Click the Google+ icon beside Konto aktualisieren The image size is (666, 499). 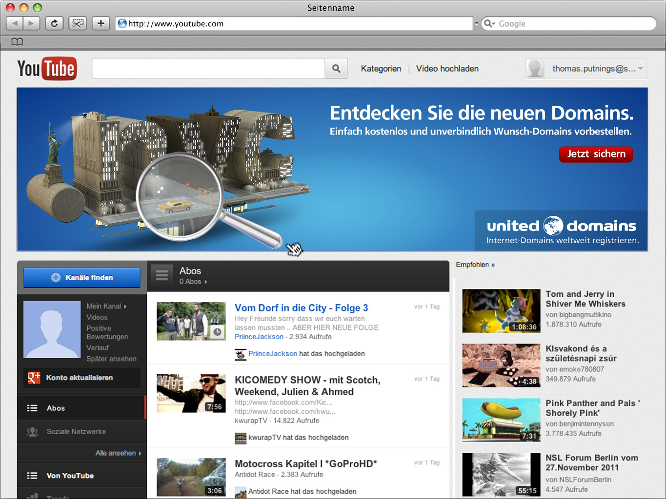[34, 378]
